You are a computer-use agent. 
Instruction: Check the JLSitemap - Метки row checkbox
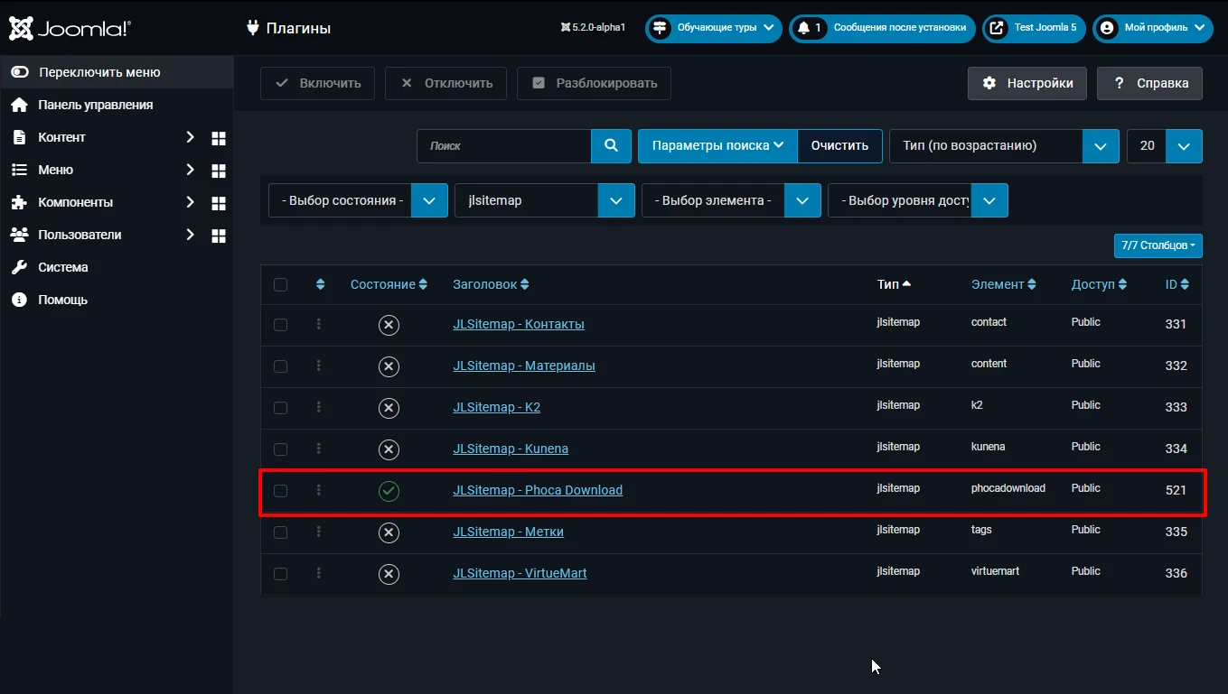pos(280,532)
